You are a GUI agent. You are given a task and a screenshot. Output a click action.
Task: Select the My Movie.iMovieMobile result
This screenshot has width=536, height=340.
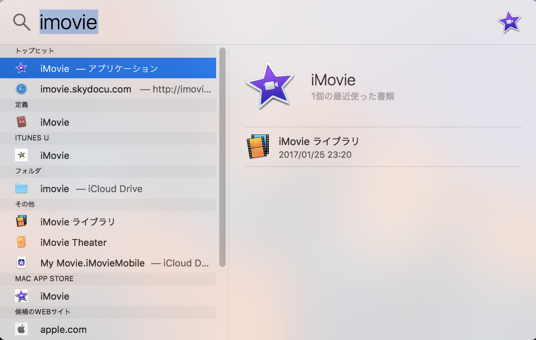[108, 263]
